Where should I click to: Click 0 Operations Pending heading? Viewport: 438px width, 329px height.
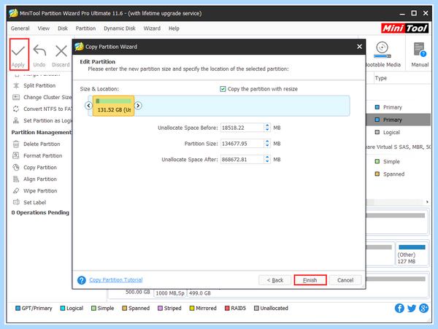[x=40, y=212]
